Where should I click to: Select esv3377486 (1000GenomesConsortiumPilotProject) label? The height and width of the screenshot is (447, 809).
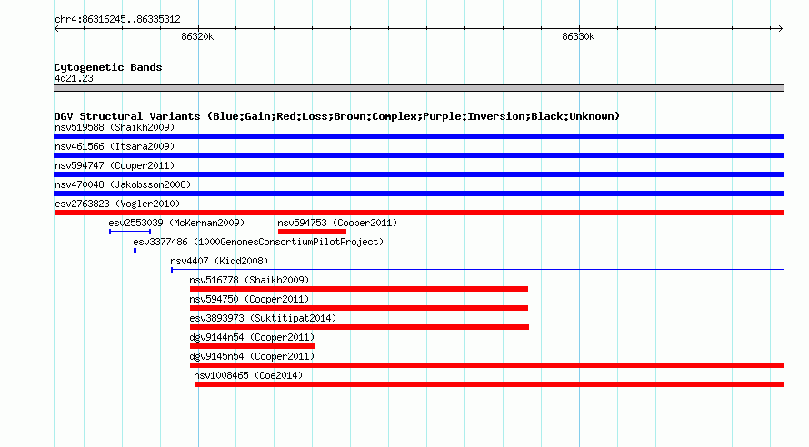(x=258, y=242)
